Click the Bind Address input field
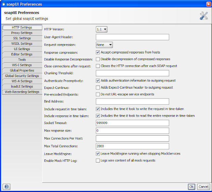Viewport: 212px width, 192px height. tap(132, 101)
